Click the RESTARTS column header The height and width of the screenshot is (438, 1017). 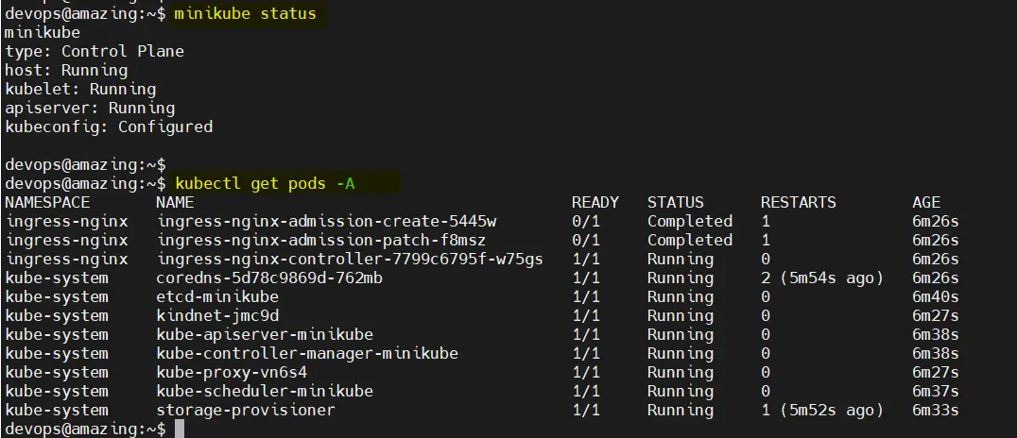pos(799,202)
